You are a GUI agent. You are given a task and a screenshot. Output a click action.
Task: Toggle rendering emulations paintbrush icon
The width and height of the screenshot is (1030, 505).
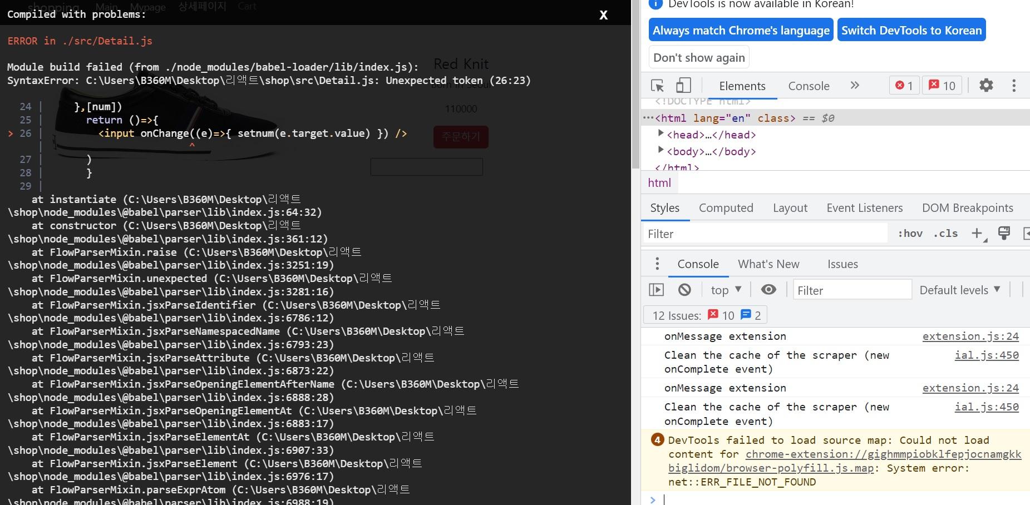click(x=1004, y=233)
